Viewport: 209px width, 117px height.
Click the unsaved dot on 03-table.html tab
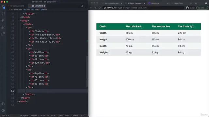tap(44, 6)
